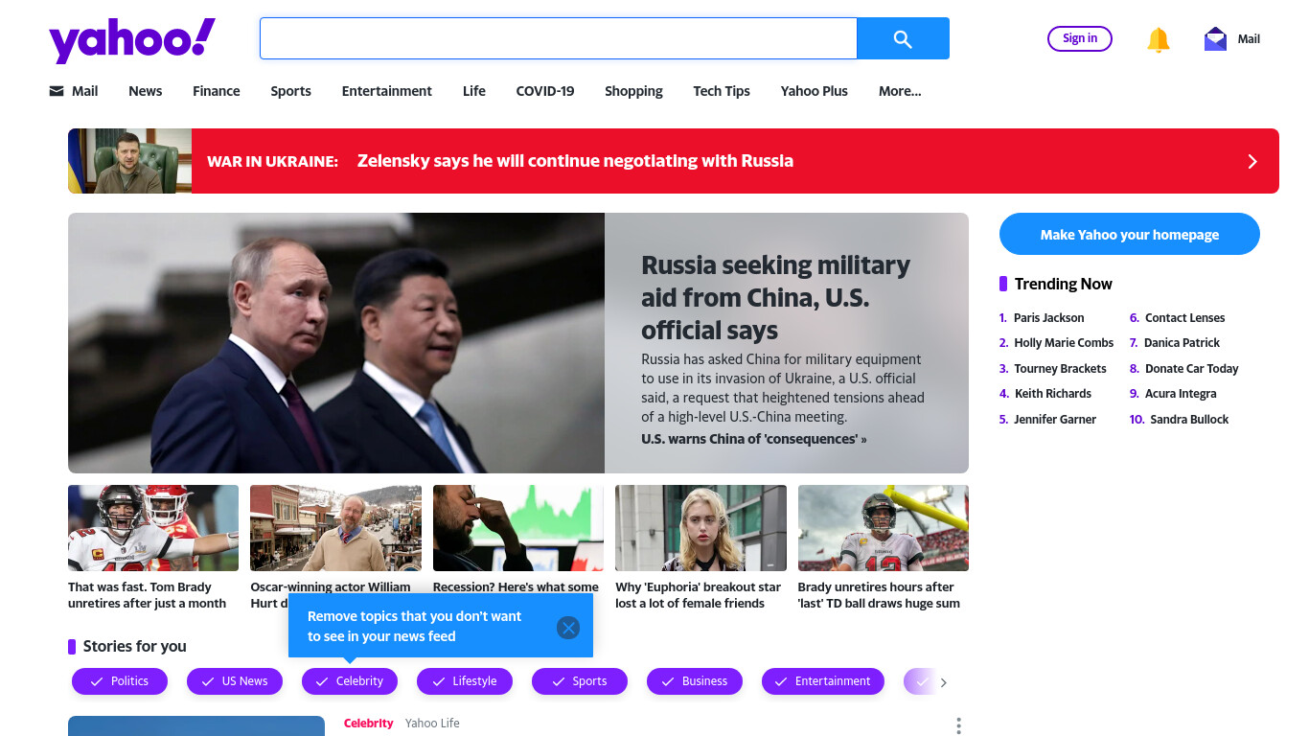Open 'Brady unretires hours after' headline
Viewport: 1309px width, 736px height.
[x=879, y=595]
